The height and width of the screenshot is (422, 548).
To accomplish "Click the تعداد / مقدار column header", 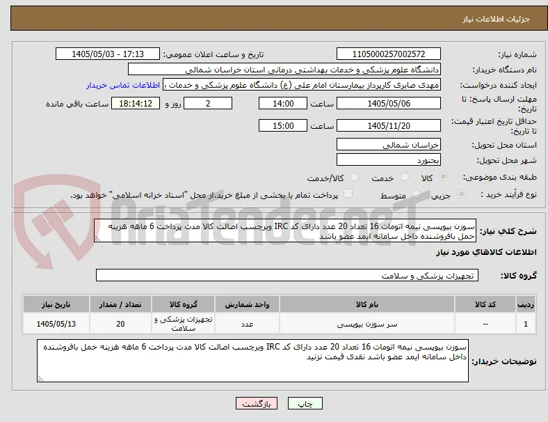I will [x=120, y=304].
